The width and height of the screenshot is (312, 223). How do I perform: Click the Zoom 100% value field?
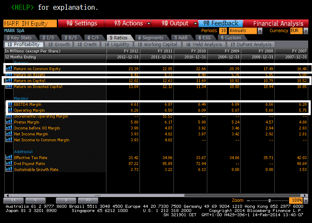[296, 201]
